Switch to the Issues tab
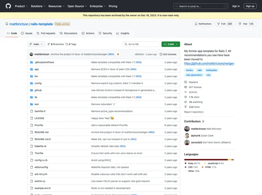This screenshot has width=262, height=195. pos(27,33)
